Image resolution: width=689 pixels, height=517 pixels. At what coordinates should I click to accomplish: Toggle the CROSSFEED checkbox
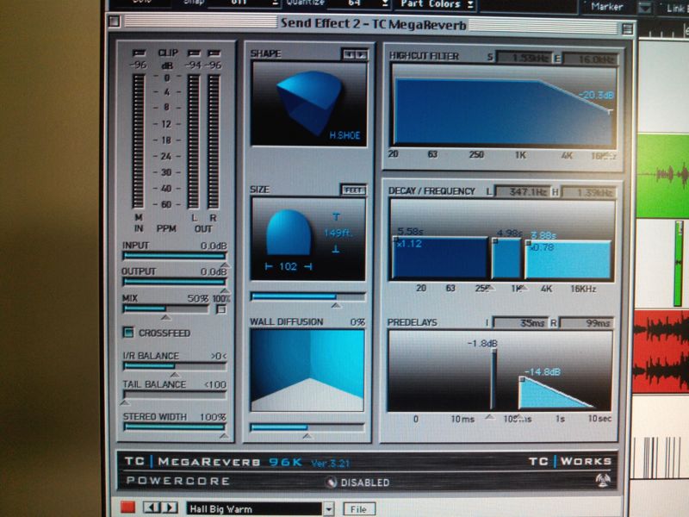[x=128, y=333]
